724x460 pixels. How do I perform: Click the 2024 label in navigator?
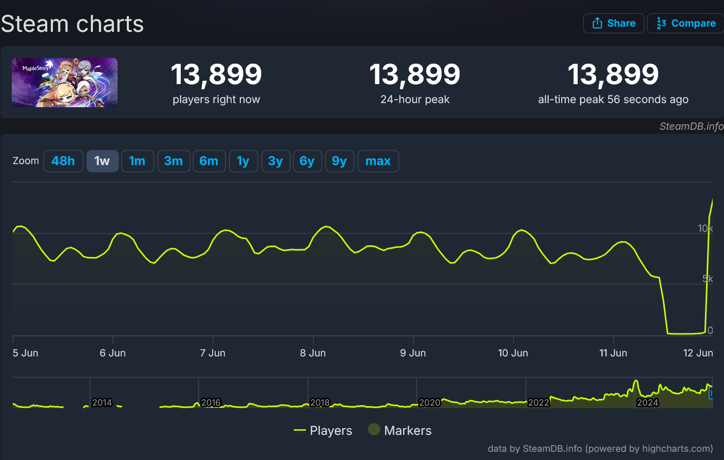[x=647, y=403]
